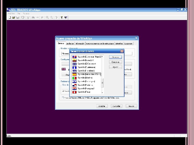Select Spanish (El Salvador) in the list
194x145 pixels.
(x=86, y=64)
